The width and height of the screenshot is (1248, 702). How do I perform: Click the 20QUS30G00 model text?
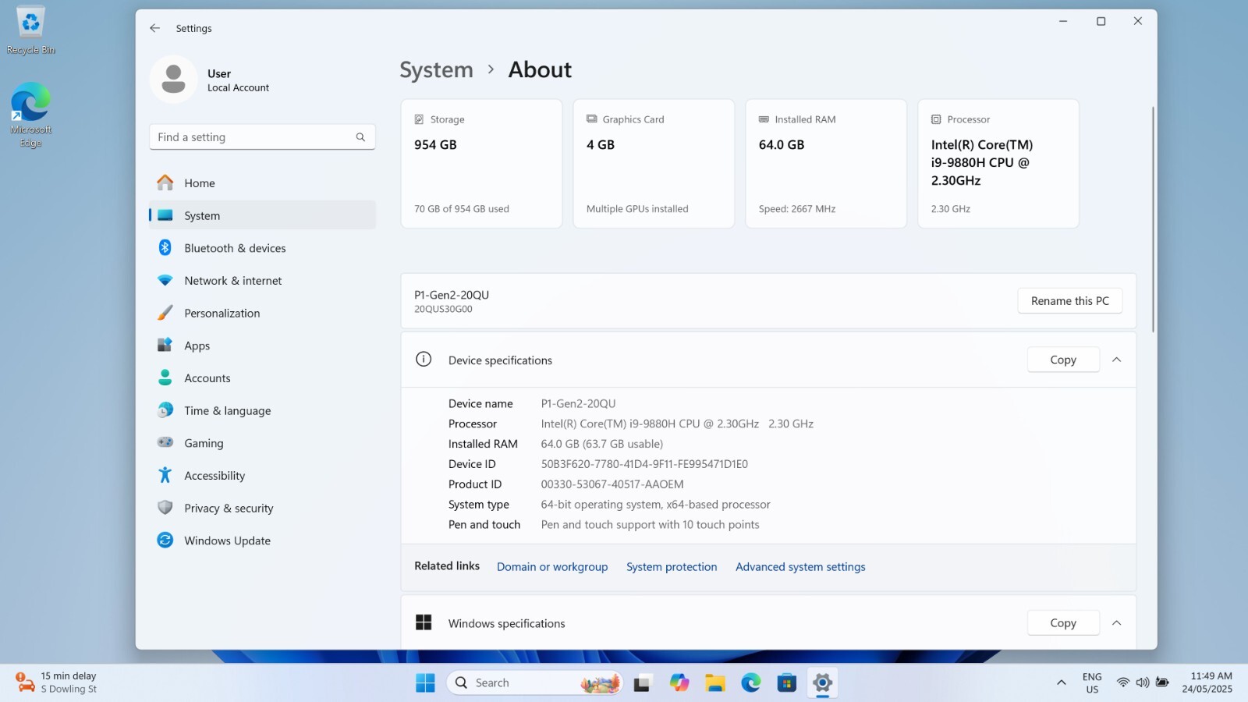tap(443, 309)
